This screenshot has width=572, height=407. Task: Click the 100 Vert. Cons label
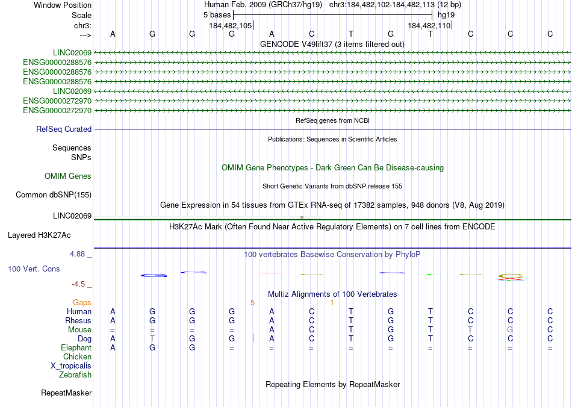pos(34,269)
